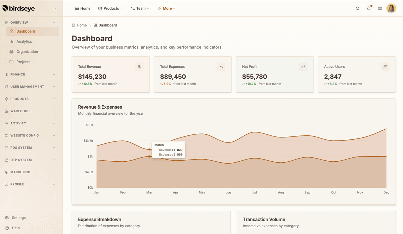Open the Products dropdown in top nav
The image size is (403, 234).
110,8
